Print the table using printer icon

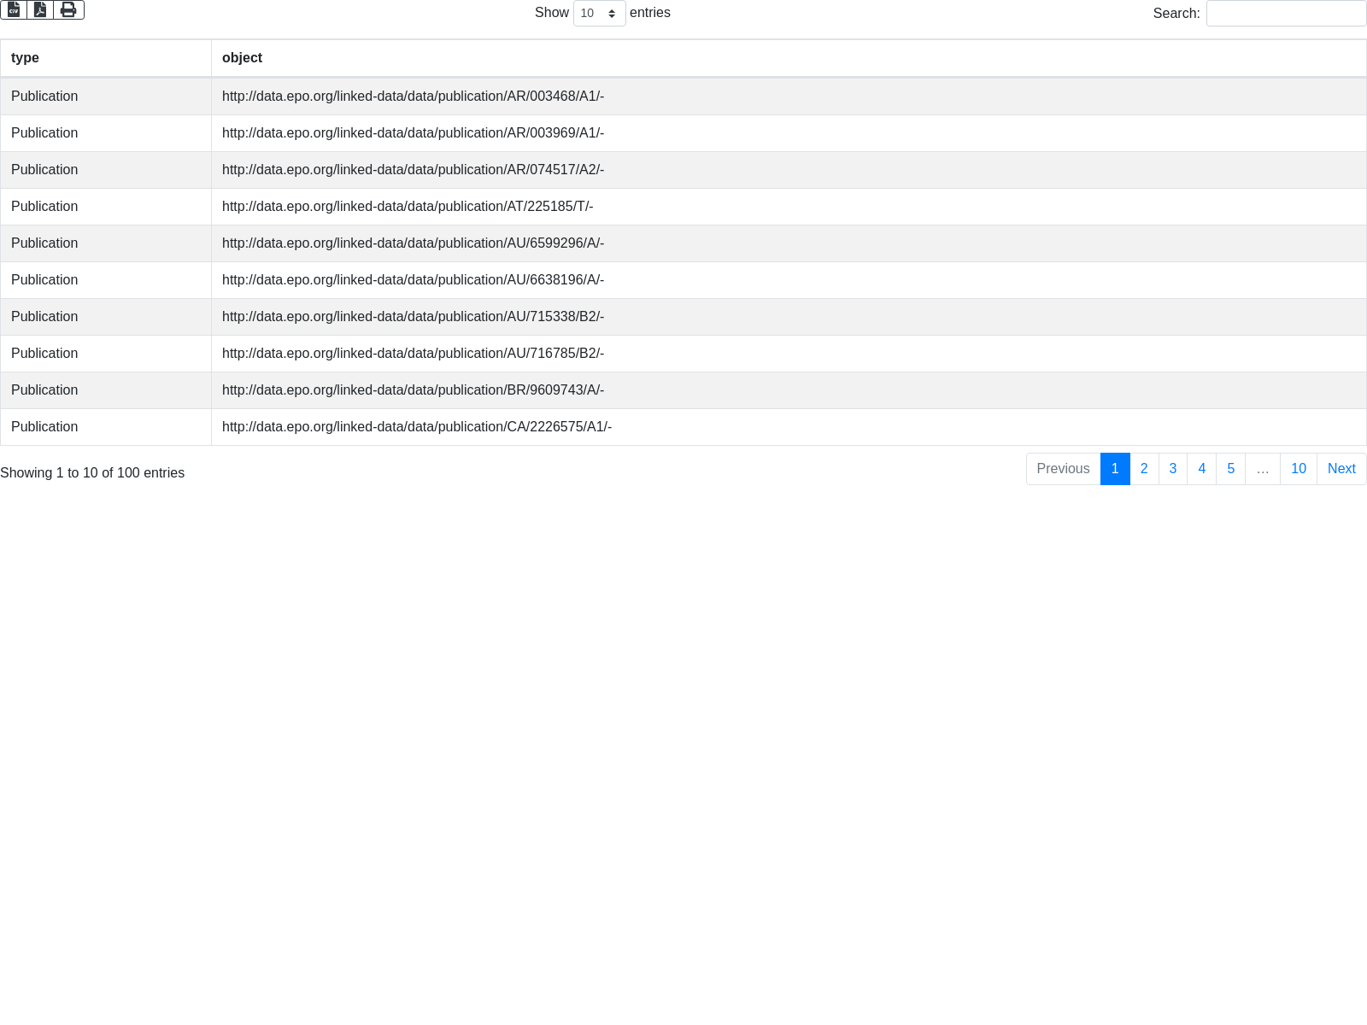coord(68,10)
